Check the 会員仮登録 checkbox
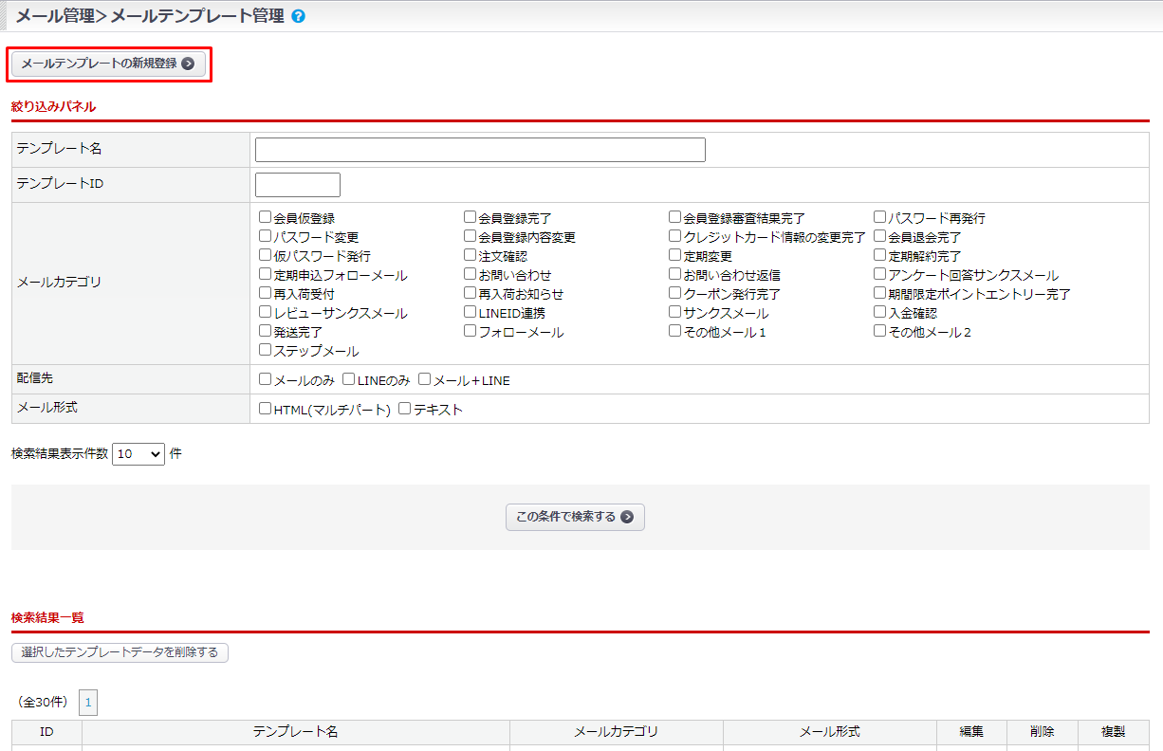 pos(266,217)
